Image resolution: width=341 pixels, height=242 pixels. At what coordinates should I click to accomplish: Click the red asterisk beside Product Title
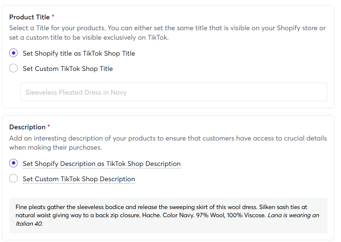point(53,16)
